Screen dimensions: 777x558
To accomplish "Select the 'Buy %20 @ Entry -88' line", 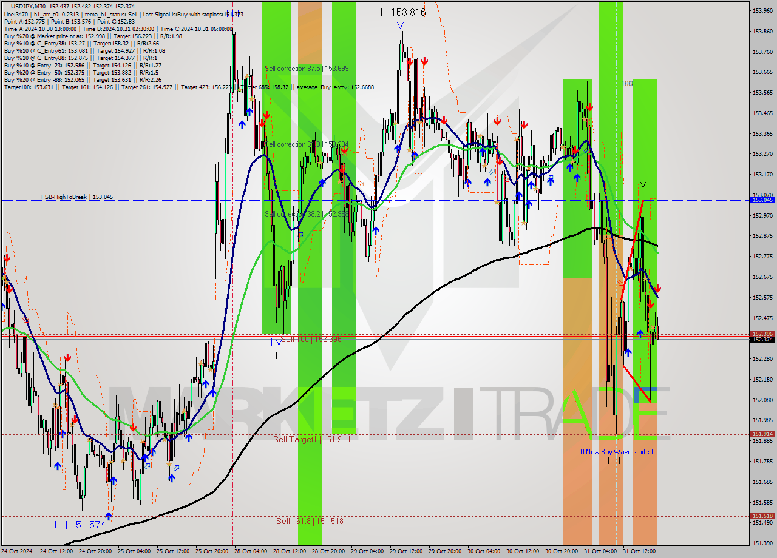I will (83, 79).
